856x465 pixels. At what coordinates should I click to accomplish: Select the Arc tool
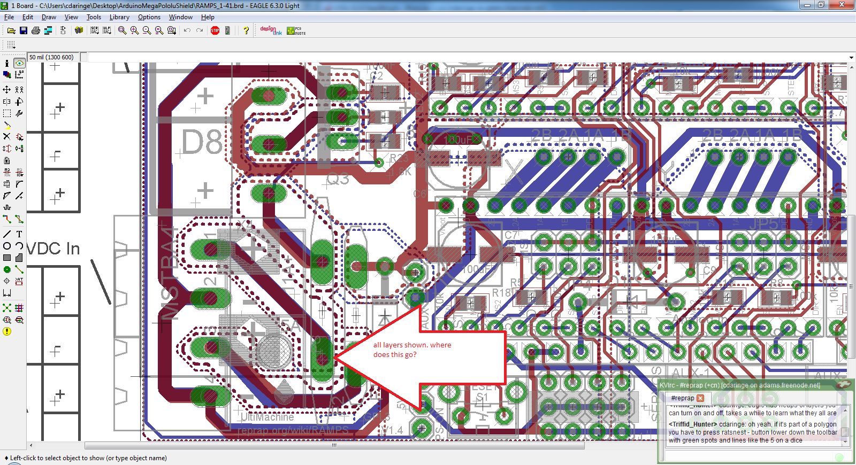tap(19, 246)
